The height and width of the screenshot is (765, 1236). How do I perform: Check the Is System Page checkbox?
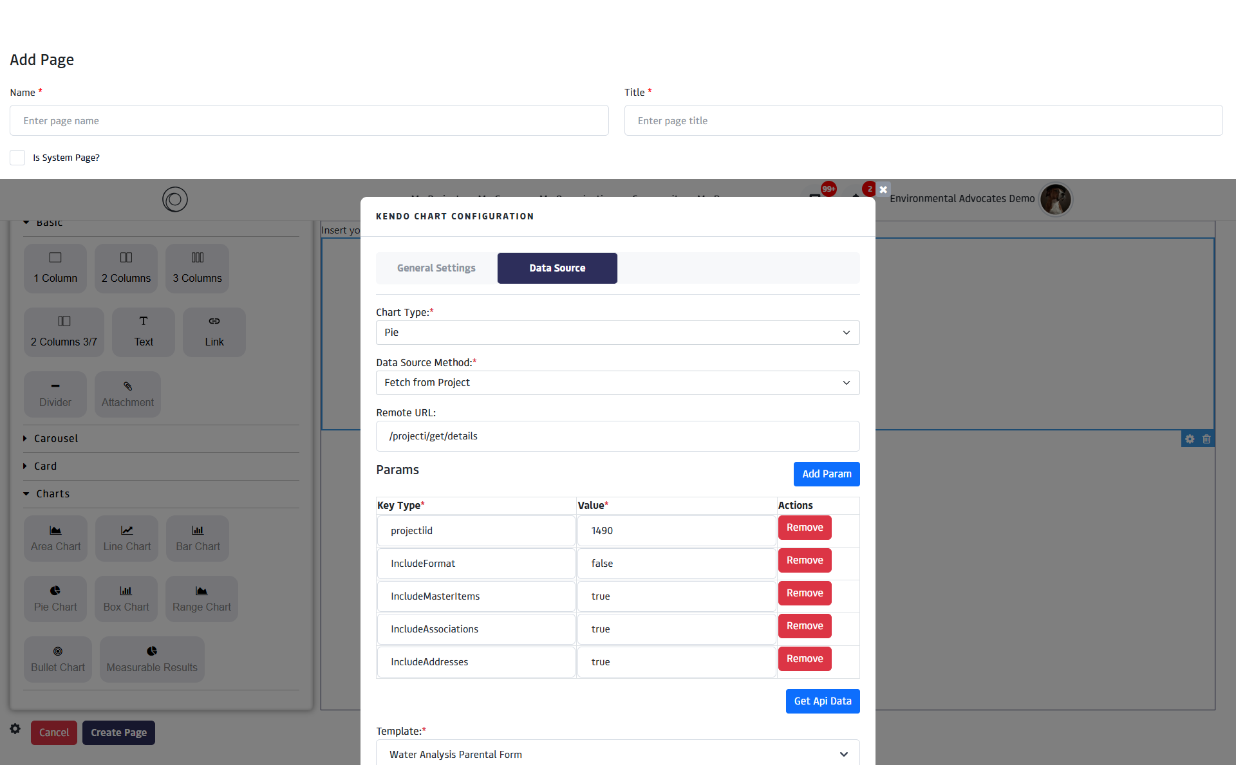click(x=17, y=158)
